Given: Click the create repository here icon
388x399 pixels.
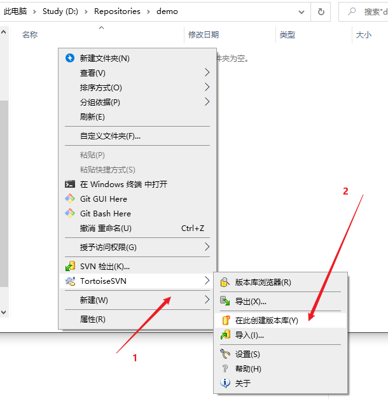Looking at the screenshot, I should [x=225, y=320].
